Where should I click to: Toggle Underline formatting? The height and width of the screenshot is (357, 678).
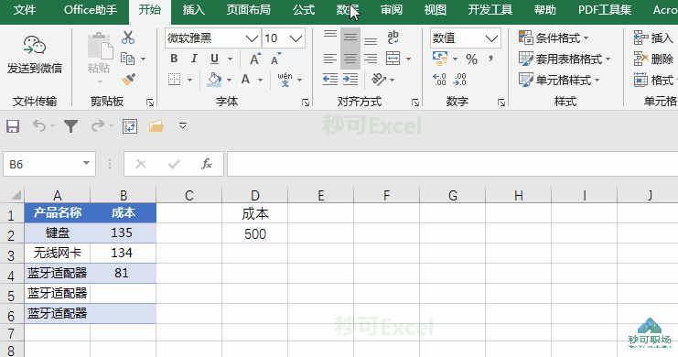click(x=214, y=59)
